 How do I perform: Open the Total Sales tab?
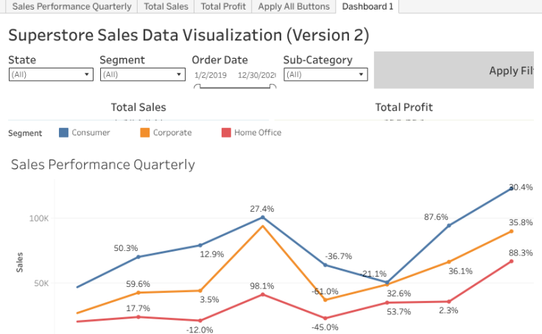pos(166,7)
